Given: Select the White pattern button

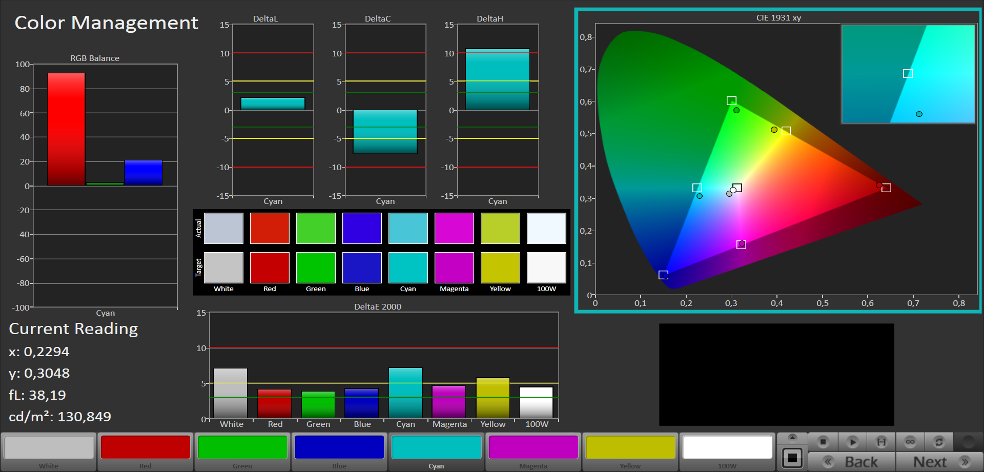Looking at the screenshot, I should point(49,452).
